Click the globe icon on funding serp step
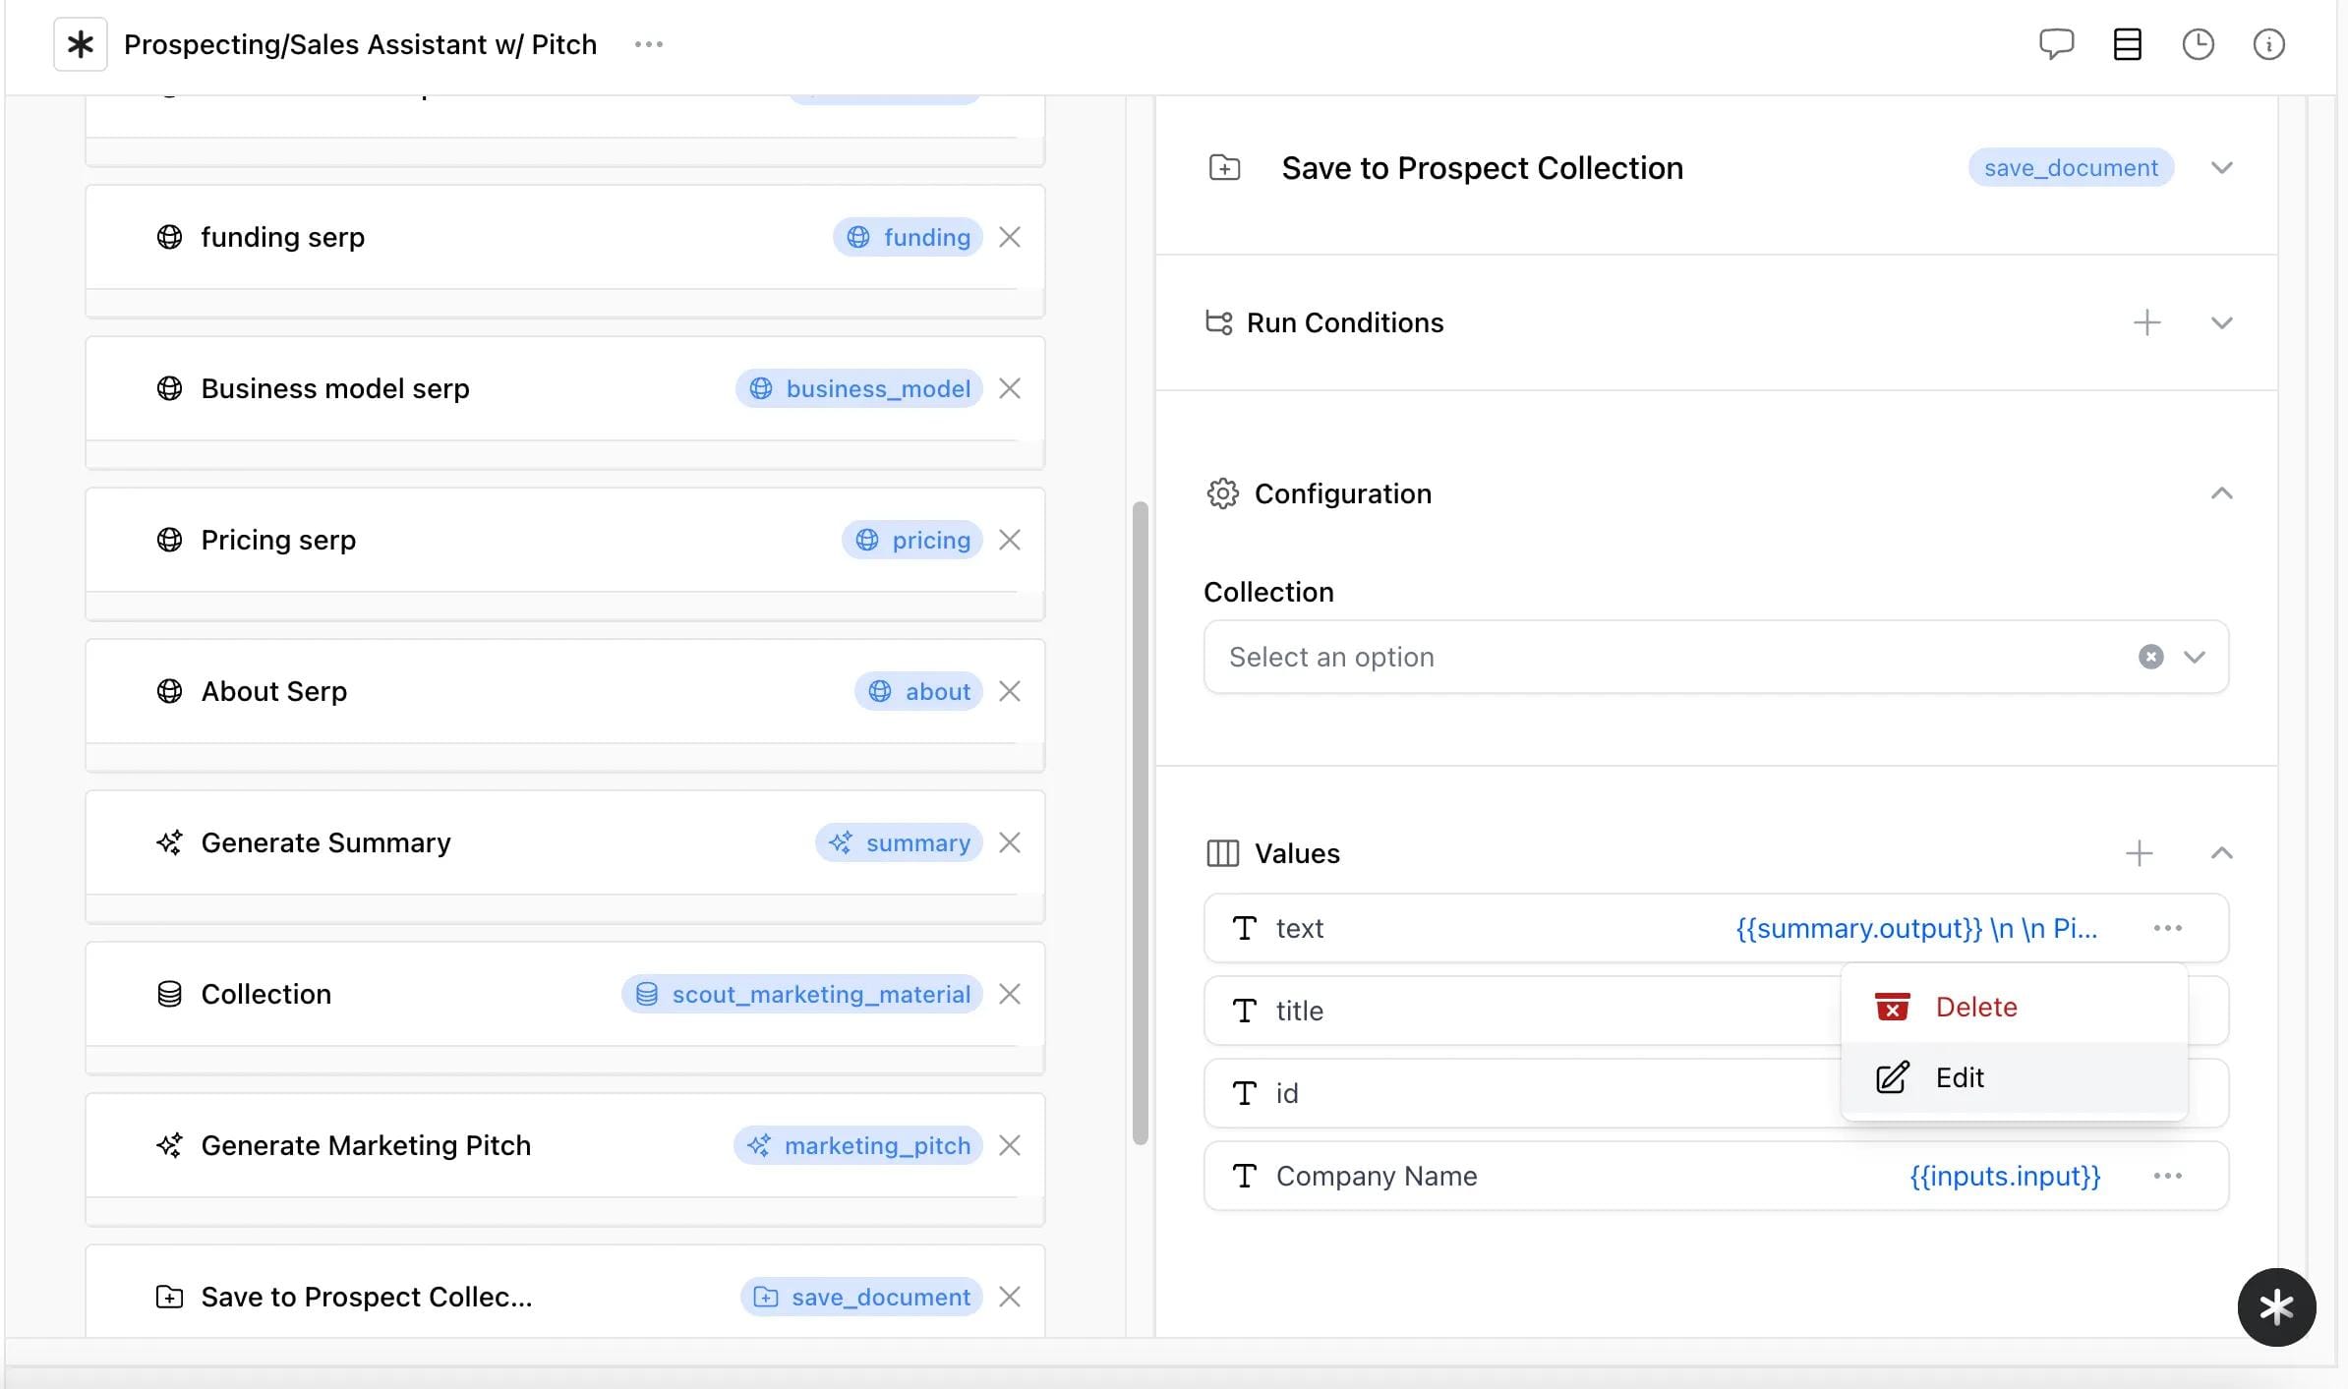2348x1389 pixels. [x=169, y=237]
